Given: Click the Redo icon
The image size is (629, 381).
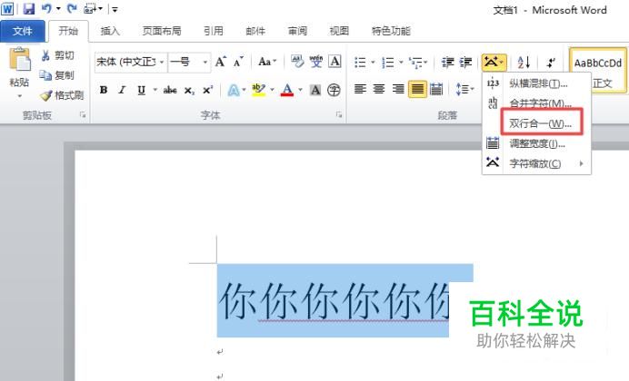Looking at the screenshot, I should 72,8.
